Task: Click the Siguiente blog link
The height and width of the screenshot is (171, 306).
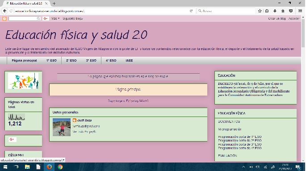Action: click(73, 18)
